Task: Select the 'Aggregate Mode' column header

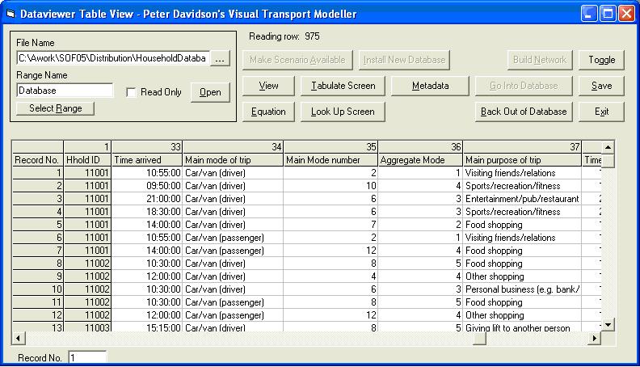Action: pos(420,160)
